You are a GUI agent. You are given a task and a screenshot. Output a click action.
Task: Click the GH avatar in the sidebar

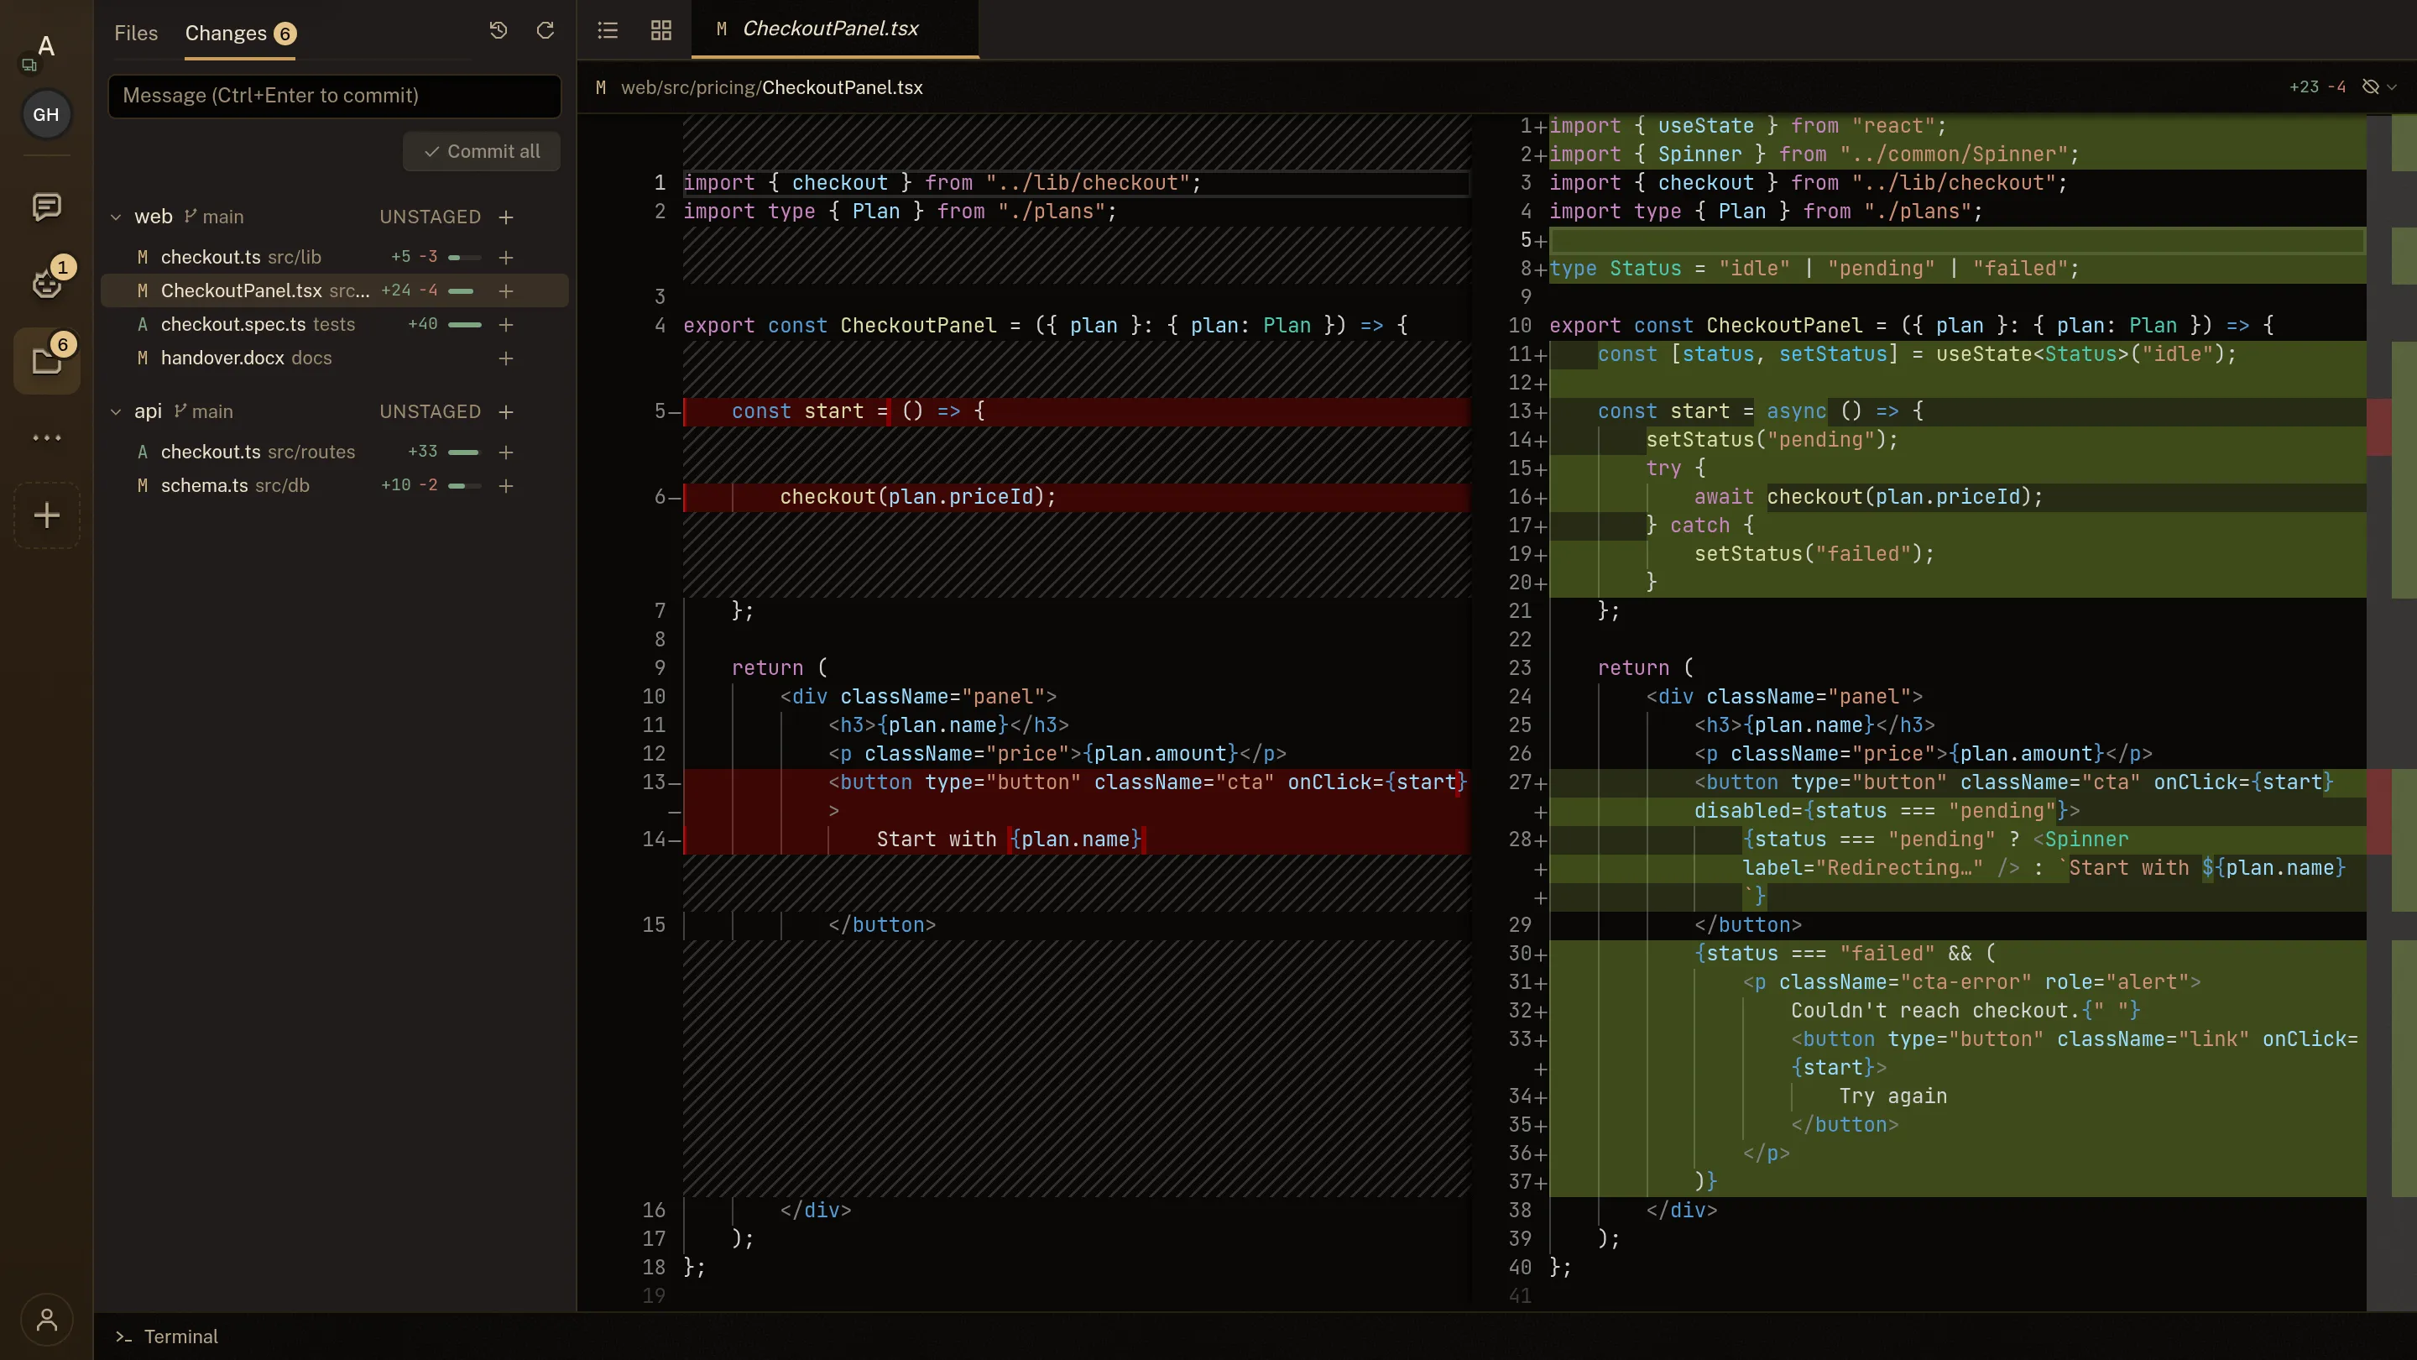pos(46,114)
